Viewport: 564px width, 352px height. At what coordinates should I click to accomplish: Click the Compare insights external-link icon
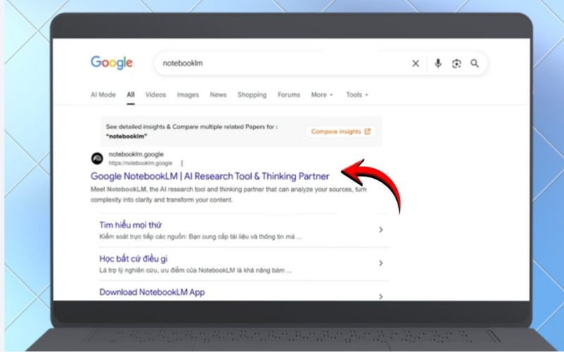(x=367, y=132)
